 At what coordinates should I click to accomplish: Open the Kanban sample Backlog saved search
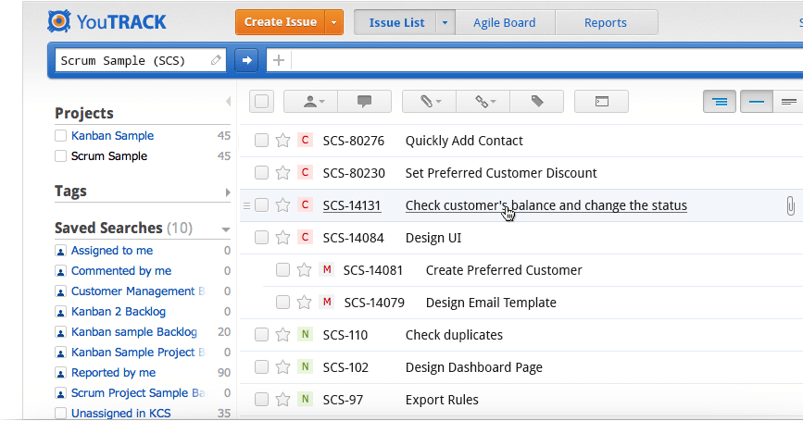pos(134,332)
